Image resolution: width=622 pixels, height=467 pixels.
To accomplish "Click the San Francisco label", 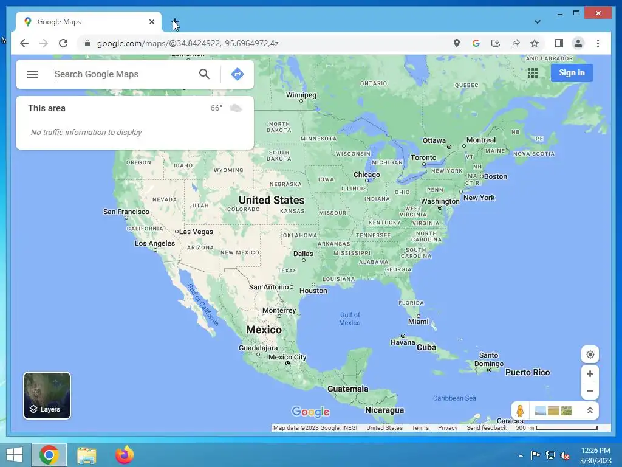I will click(x=126, y=212).
